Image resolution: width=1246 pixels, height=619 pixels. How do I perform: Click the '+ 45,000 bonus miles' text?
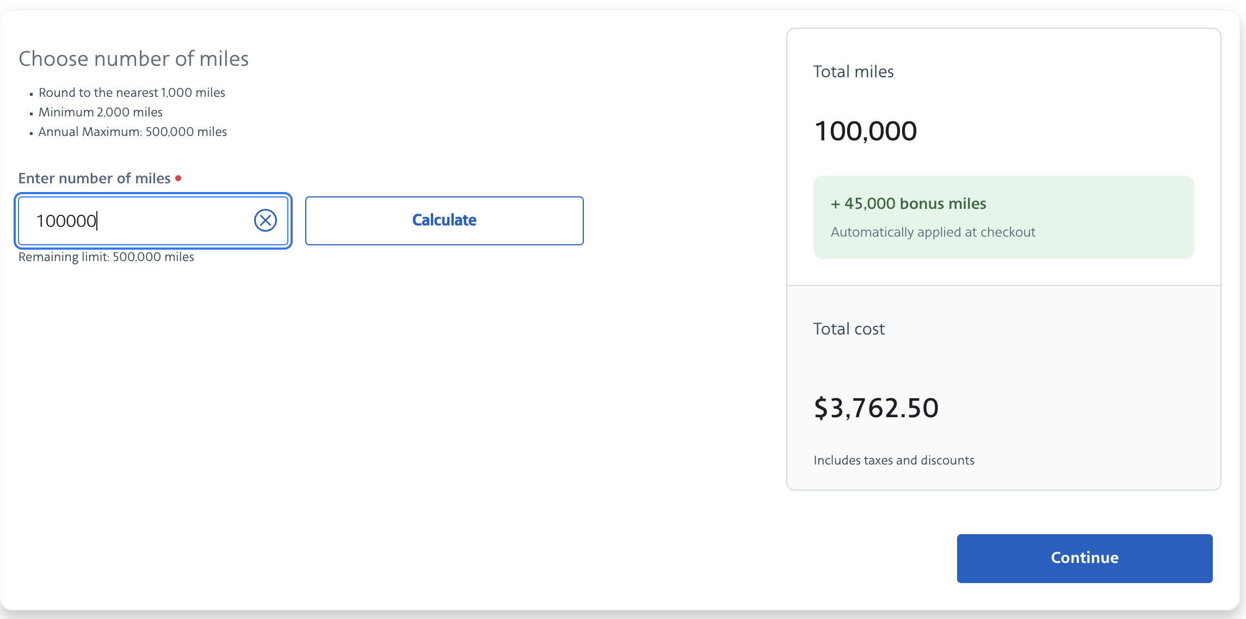[908, 203]
